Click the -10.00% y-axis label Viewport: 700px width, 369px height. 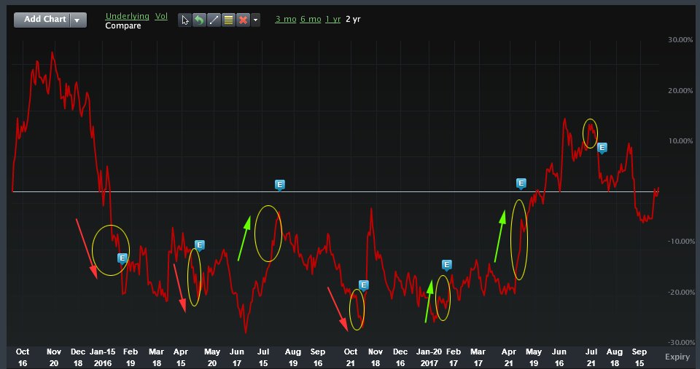pyautogui.click(x=680, y=242)
